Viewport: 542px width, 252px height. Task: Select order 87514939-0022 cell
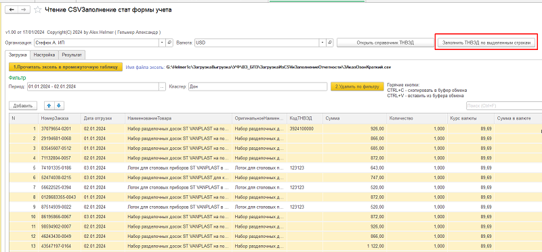[x=60, y=207]
